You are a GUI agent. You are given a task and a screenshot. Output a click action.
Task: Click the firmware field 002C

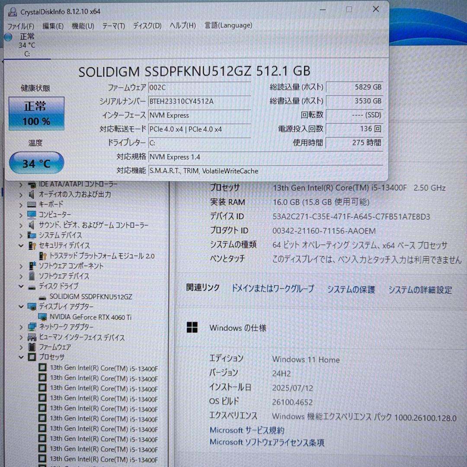199,87
